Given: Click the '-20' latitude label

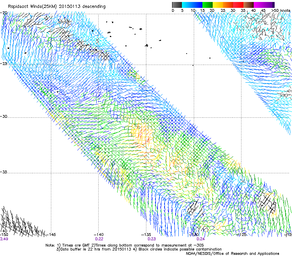Looking at the screenshot, I should [x=4, y=13].
